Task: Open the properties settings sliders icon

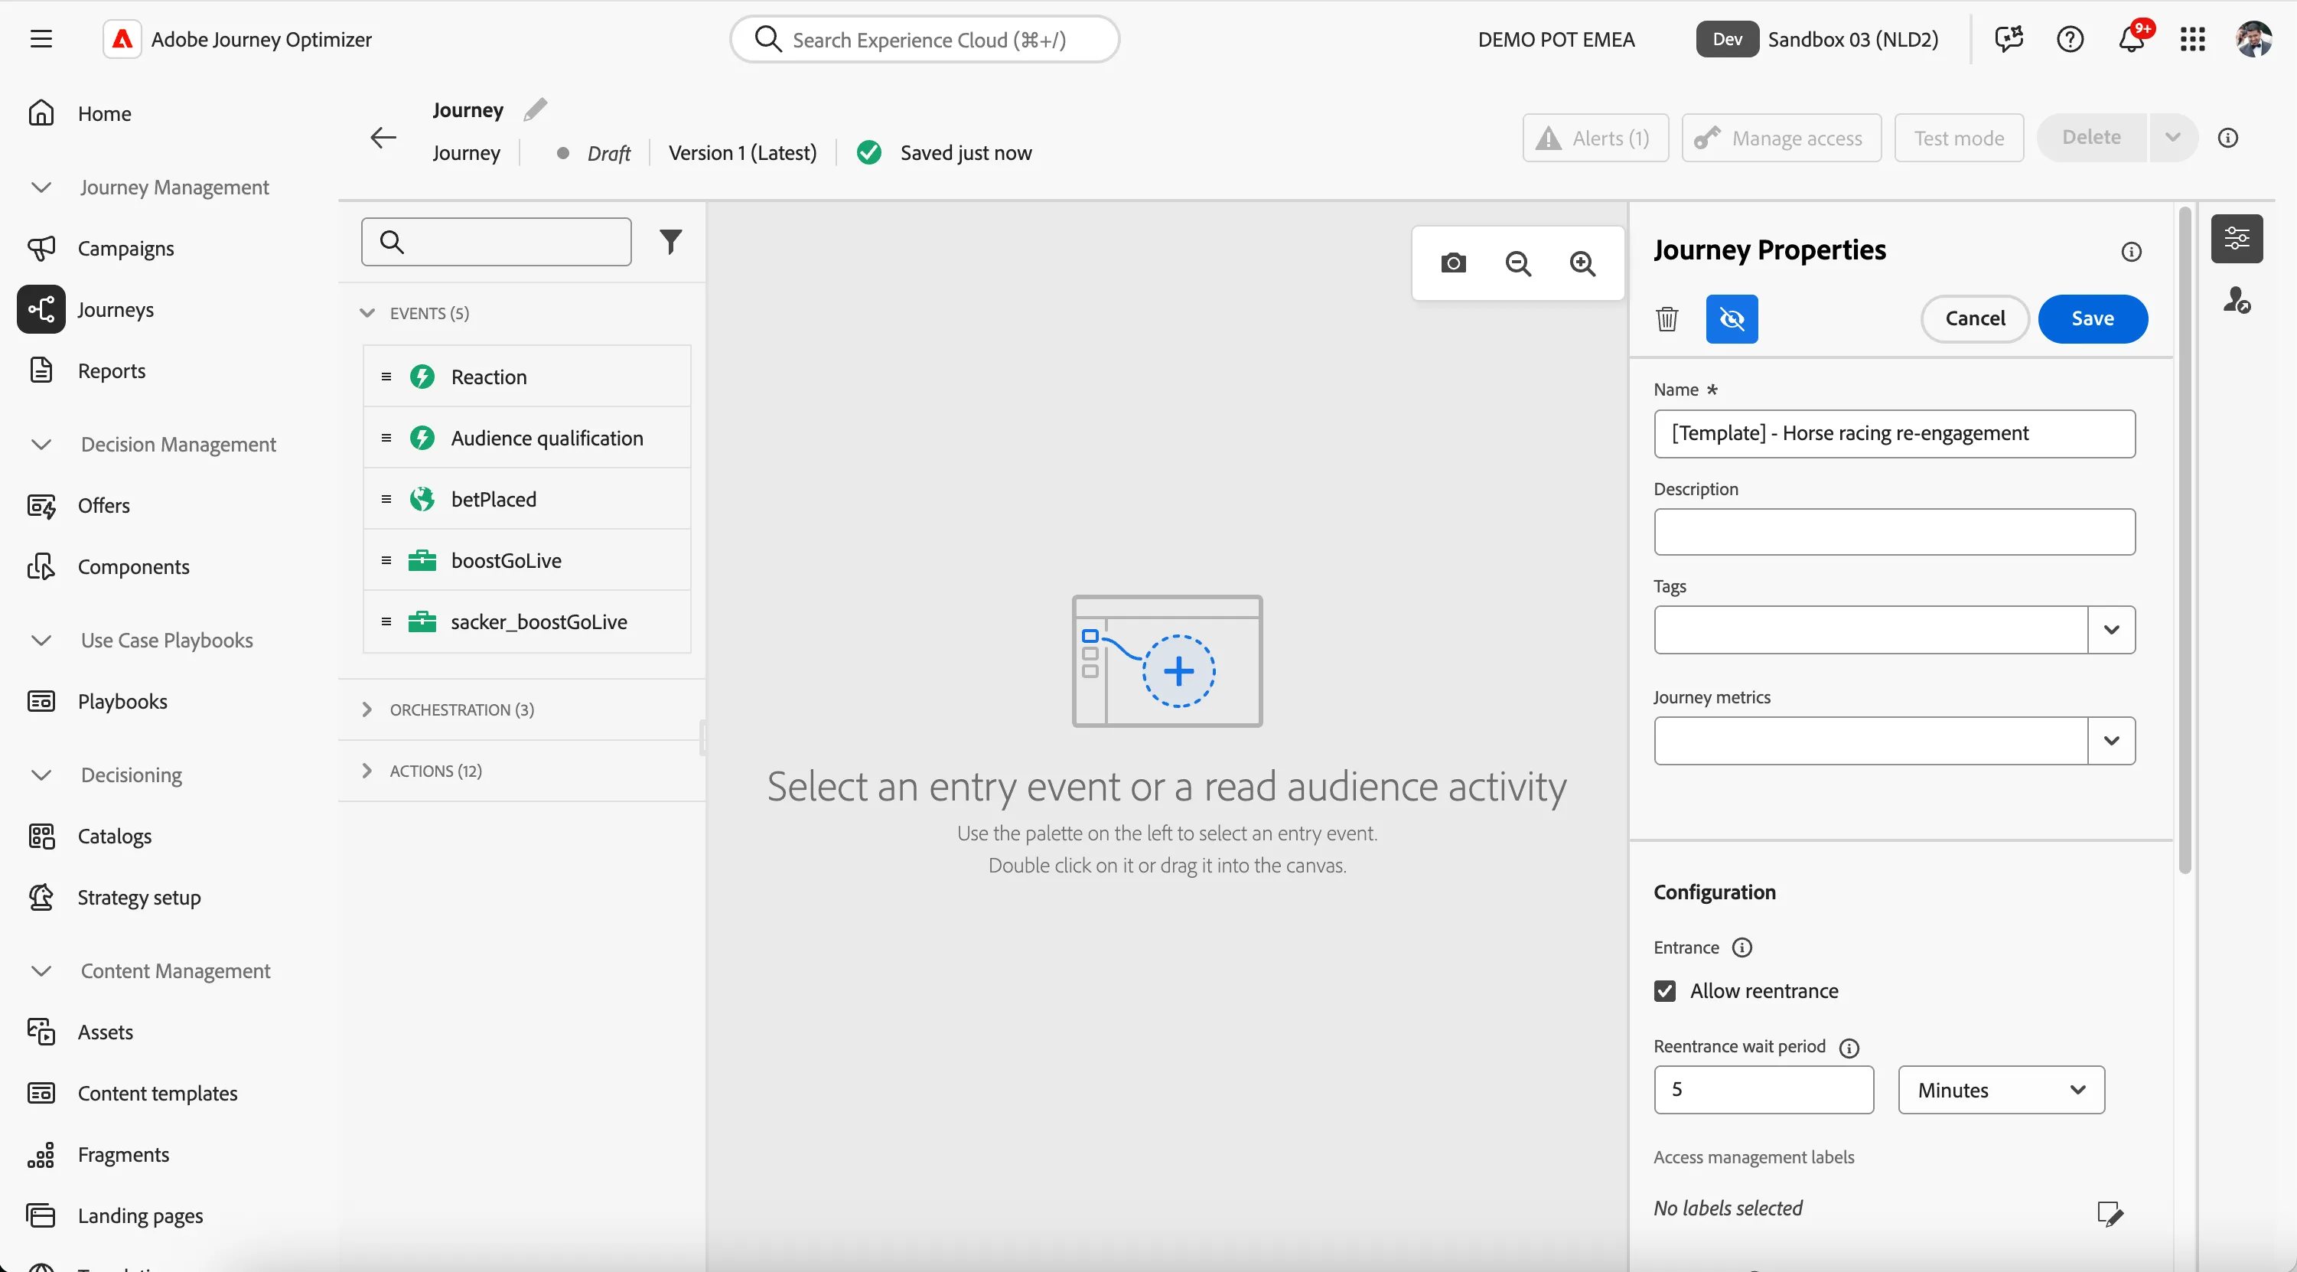Action: [x=2237, y=238]
